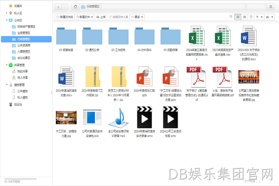Open 人事管理区 folder in sidebar
Screen dimensions: 279x186
click(x=21, y=52)
